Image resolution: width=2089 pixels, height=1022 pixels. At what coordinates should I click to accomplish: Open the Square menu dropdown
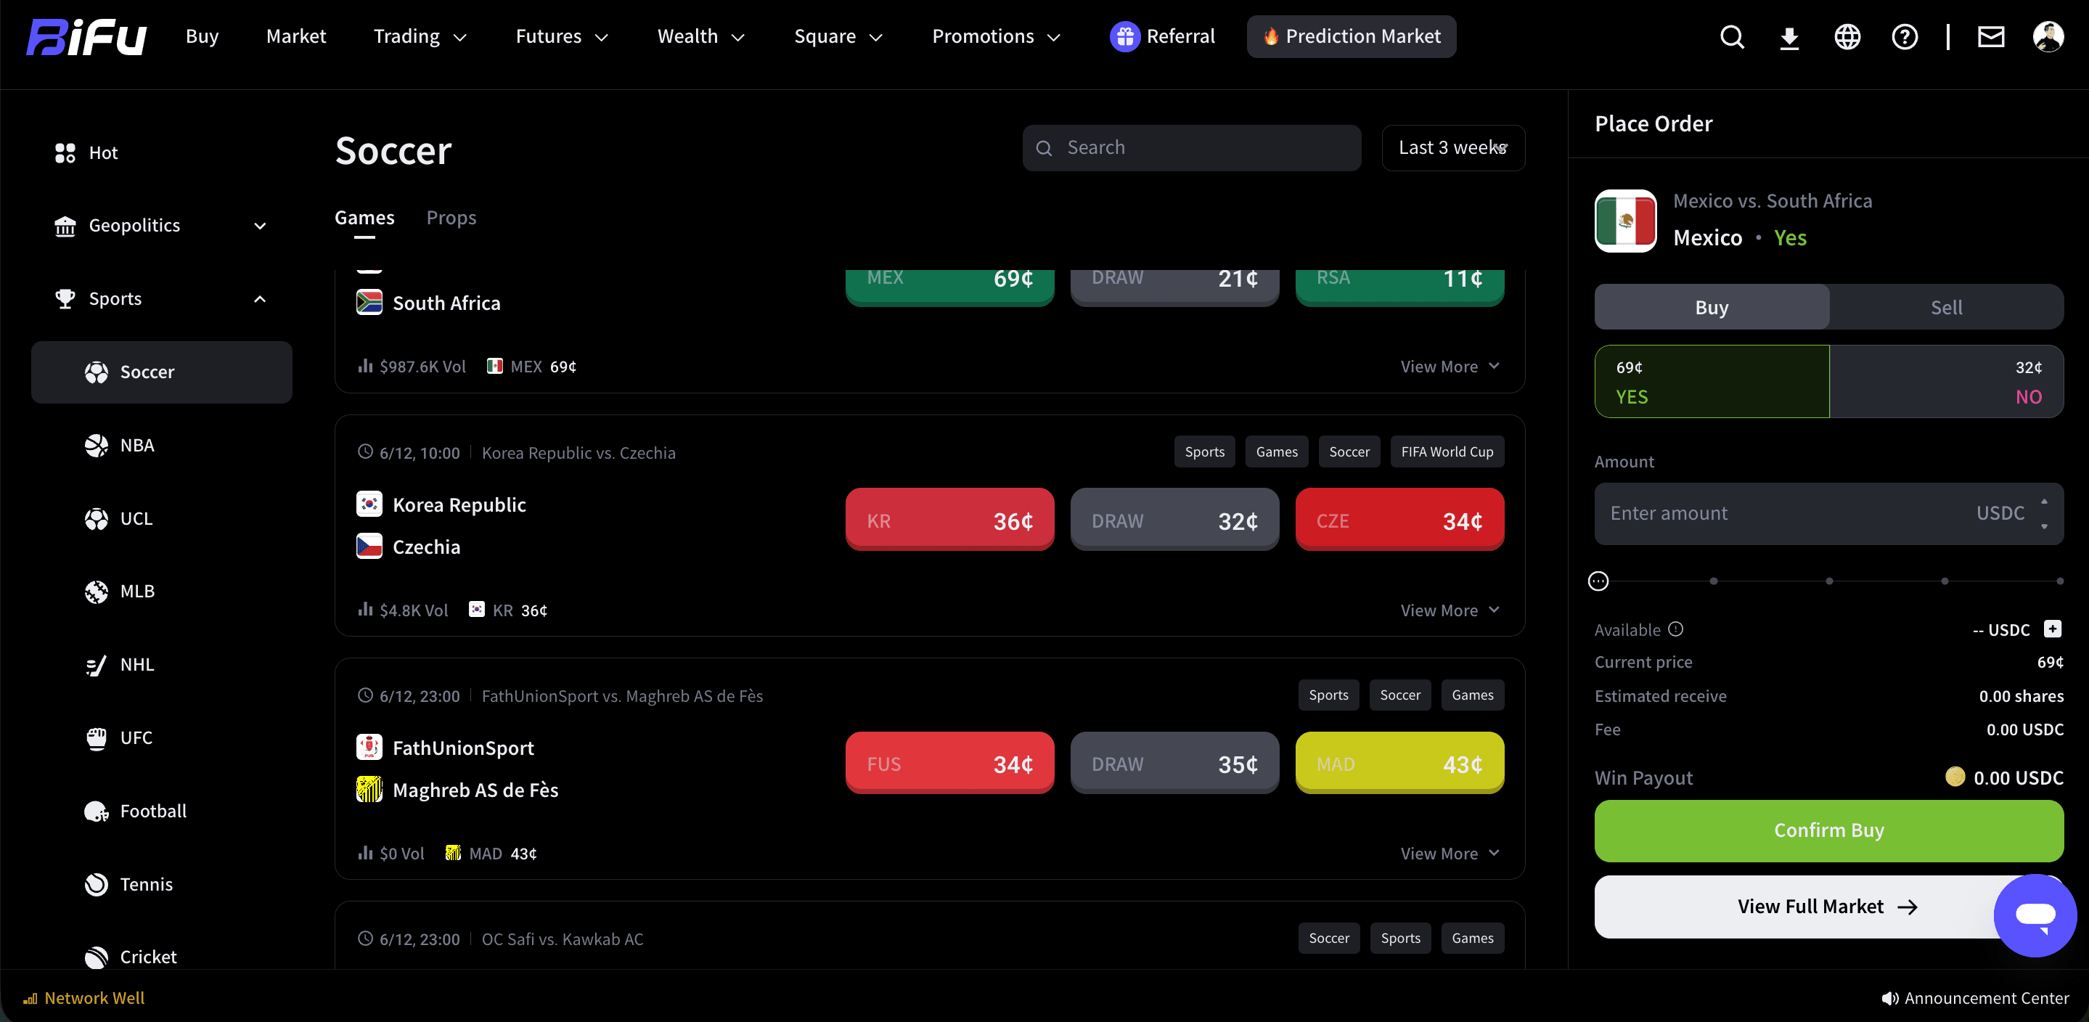pyautogui.click(x=838, y=36)
